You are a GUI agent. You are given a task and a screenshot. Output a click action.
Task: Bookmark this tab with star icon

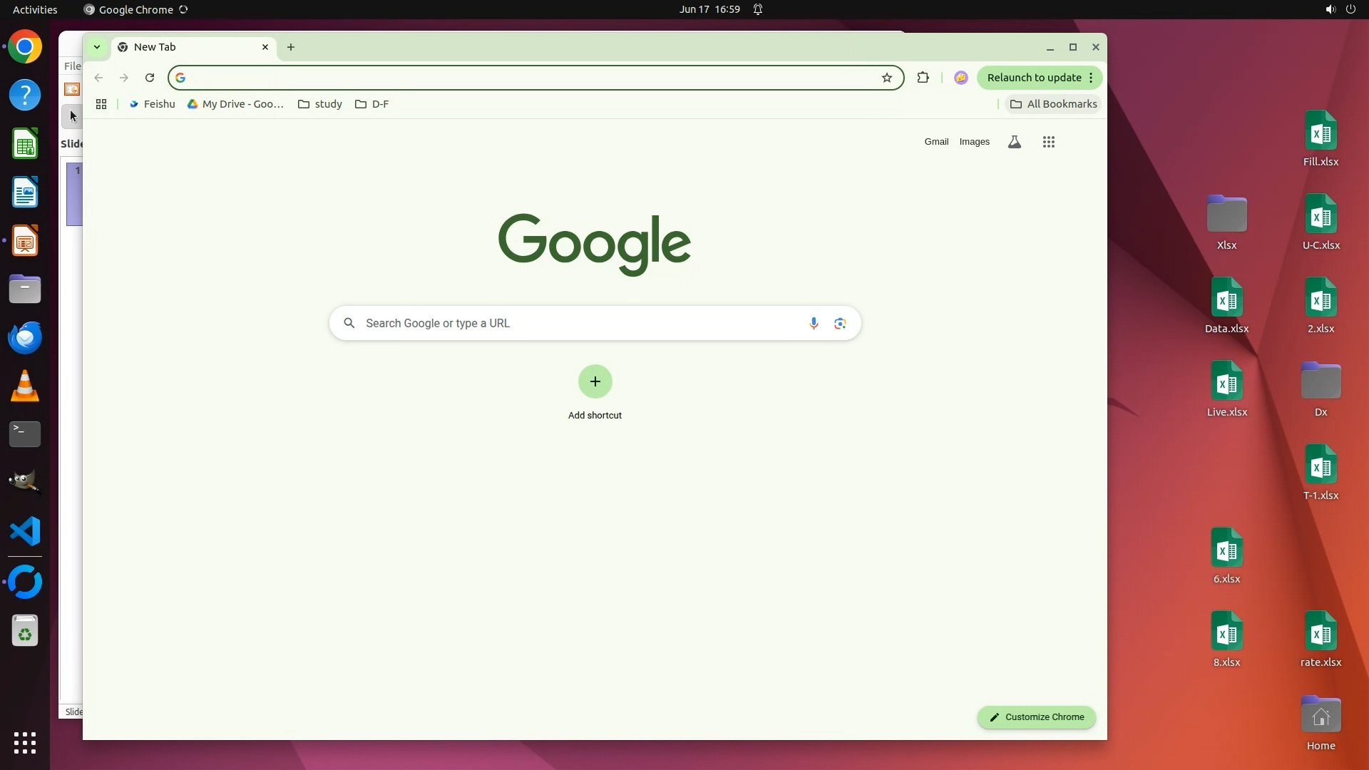[886, 78]
